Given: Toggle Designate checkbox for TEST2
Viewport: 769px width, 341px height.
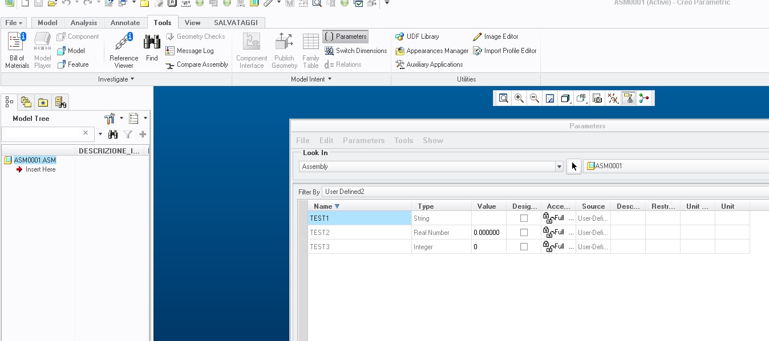Looking at the screenshot, I should [524, 233].
